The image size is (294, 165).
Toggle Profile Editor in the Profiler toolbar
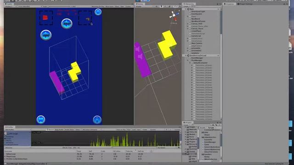[69, 129]
